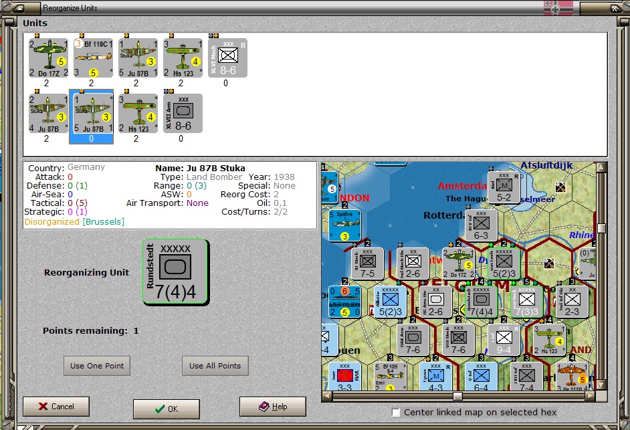Select the Hs 123 beside XLVII Arm
The width and height of the screenshot is (630, 430).
click(x=138, y=113)
